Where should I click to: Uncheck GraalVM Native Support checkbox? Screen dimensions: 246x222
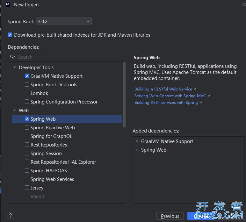click(x=27, y=76)
